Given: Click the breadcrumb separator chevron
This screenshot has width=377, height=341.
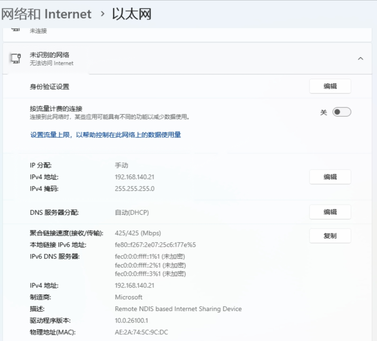Looking at the screenshot, I should click(x=103, y=14).
